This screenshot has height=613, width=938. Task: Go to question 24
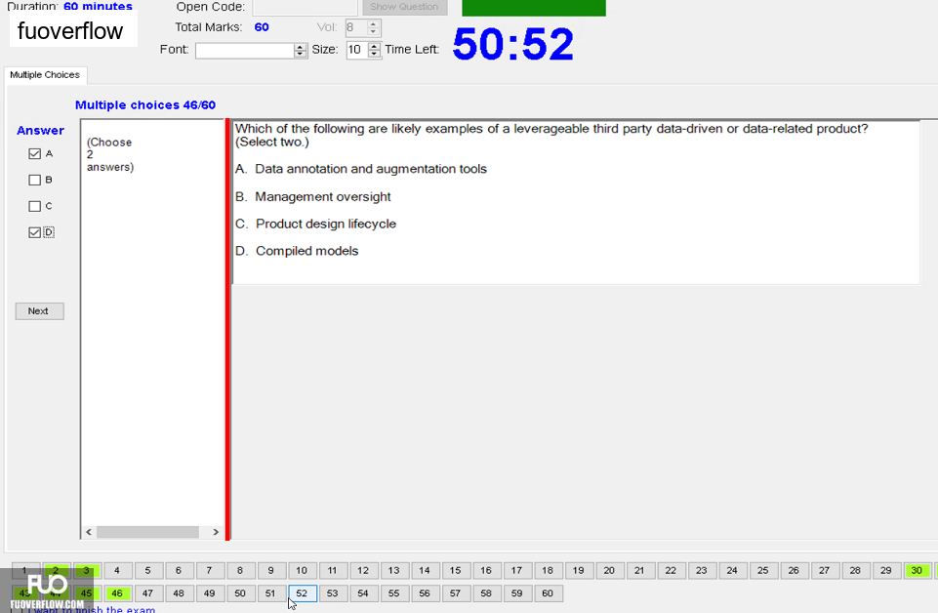pos(732,570)
